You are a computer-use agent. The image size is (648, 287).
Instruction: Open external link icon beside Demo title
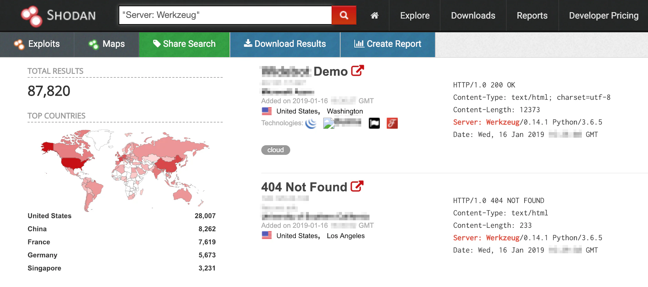pyautogui.click(x=357, y=71)
